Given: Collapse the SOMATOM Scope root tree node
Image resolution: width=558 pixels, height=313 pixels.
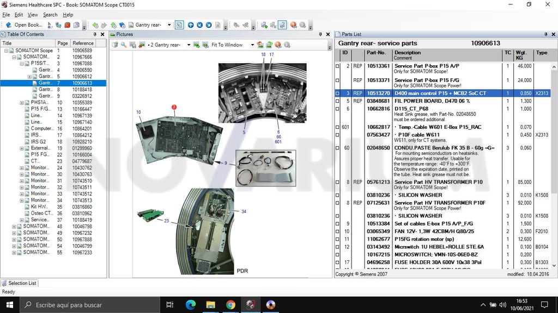Looking at the screenshot, I should tap(6, 51).
